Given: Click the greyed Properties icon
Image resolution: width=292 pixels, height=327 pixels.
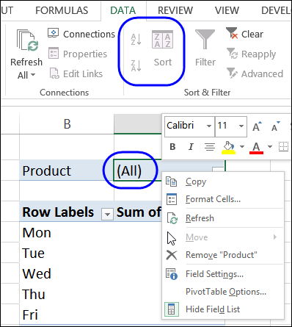Looking at the screenshot, I should click(54, 53).
